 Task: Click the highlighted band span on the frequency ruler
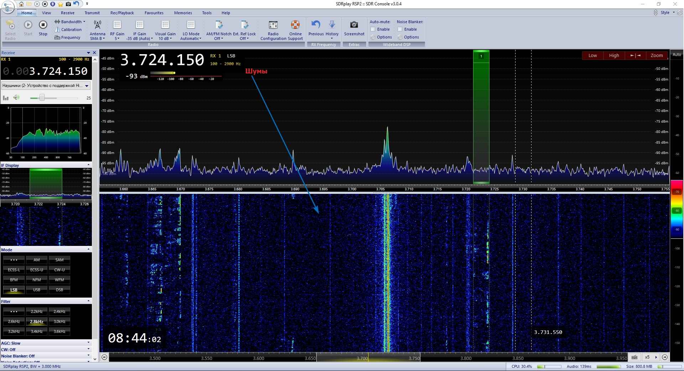pyautogui.click(x=368, y=357)
